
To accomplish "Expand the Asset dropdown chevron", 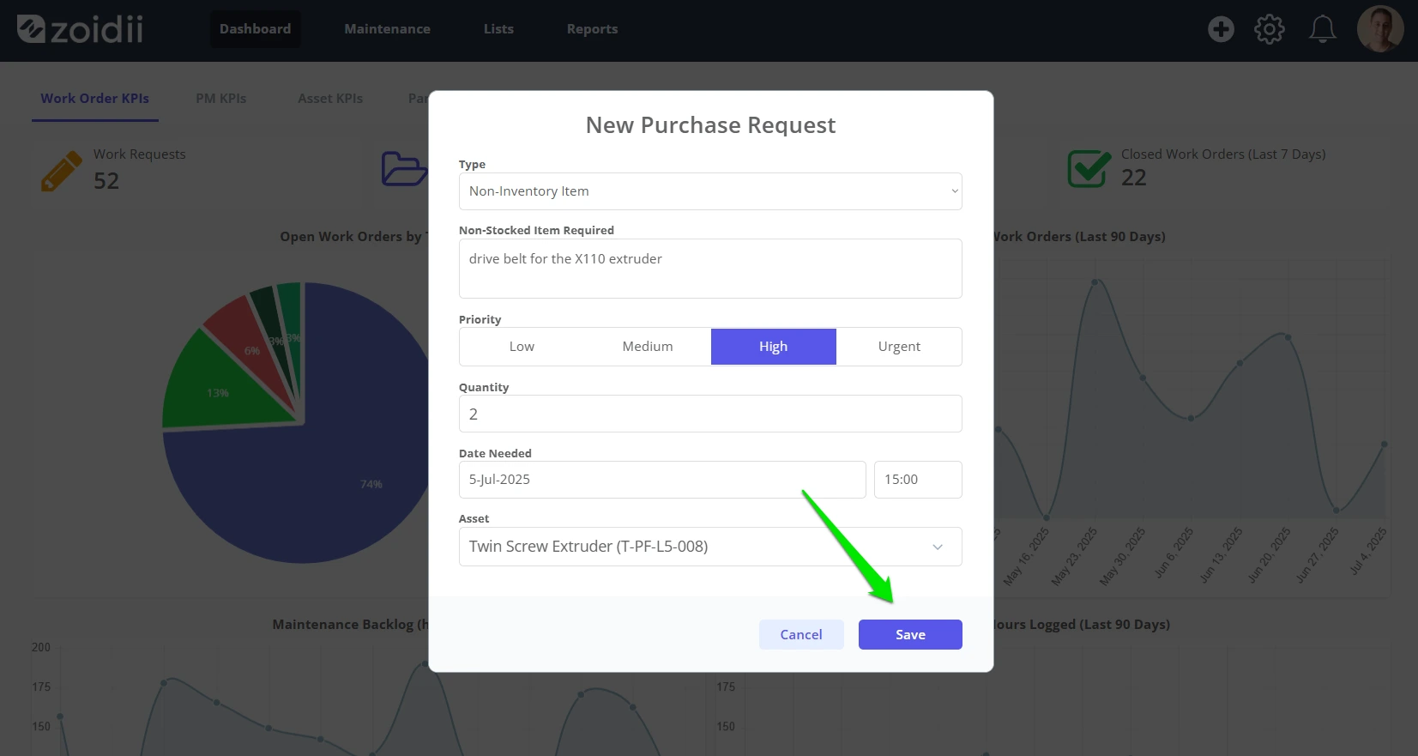I will click(938, 547).
